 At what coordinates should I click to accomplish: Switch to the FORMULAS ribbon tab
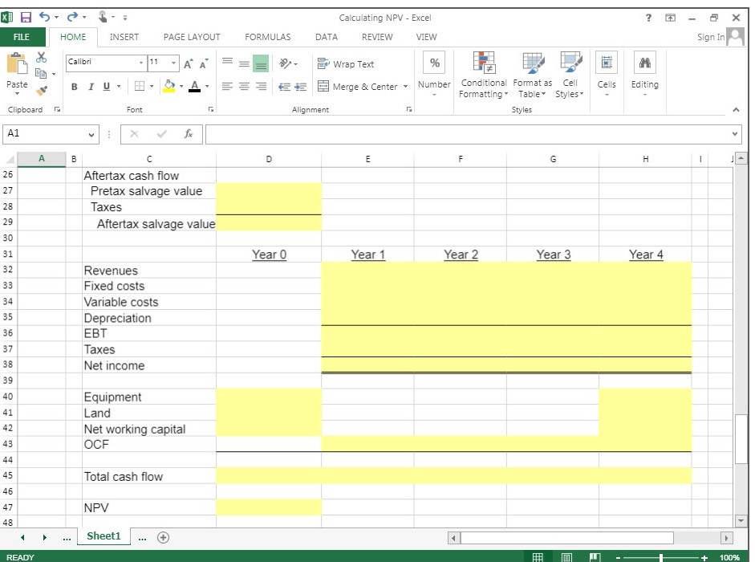pos(267,37)
